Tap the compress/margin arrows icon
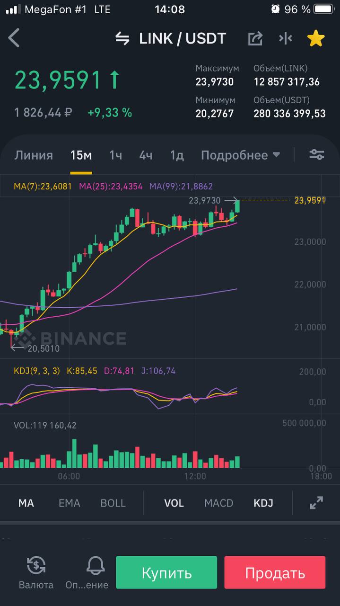The image size is (340, 606). [x=286, y=38]
